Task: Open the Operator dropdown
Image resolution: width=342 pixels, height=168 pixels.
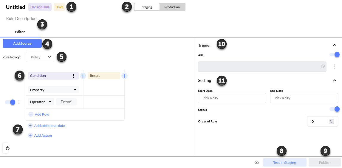Action: click(x=41, y=102)
